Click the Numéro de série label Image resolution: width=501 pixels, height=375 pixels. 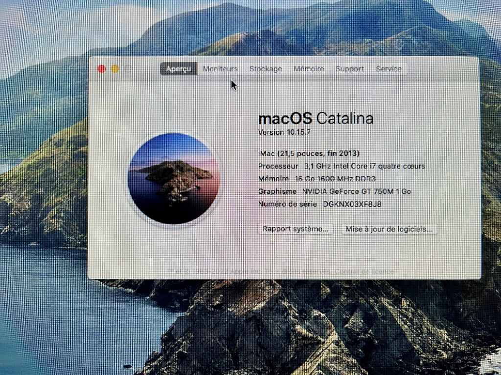(288, 204)
